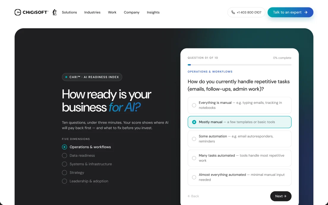This screenshot has width=328, height=205.
Task: Select the Everything is manual option
Action: pyautogui.click(x=239, y=105)
